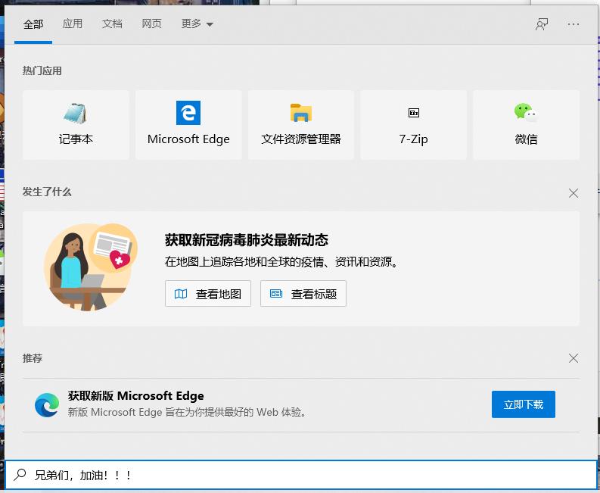Image resolution: width=600 pixels, height=493 pixels.
Task: Switch to the 文档 tab
Action: pos(112,23)
